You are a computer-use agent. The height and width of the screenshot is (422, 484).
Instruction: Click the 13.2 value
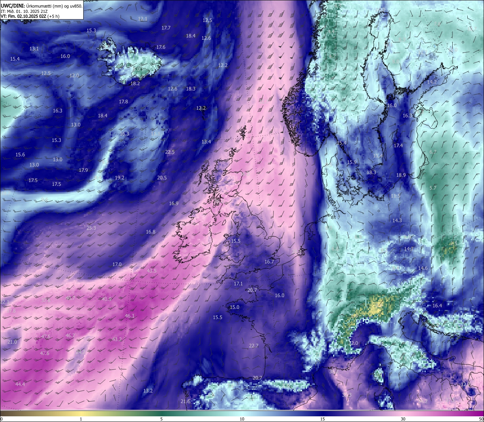click(148, 391)
